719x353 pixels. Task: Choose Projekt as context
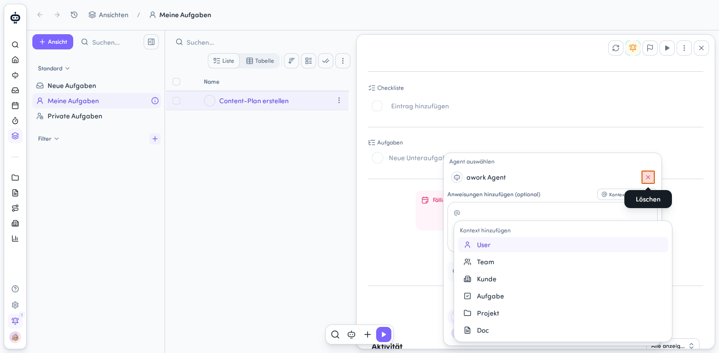pyautogui.click(x=563, y=313)
